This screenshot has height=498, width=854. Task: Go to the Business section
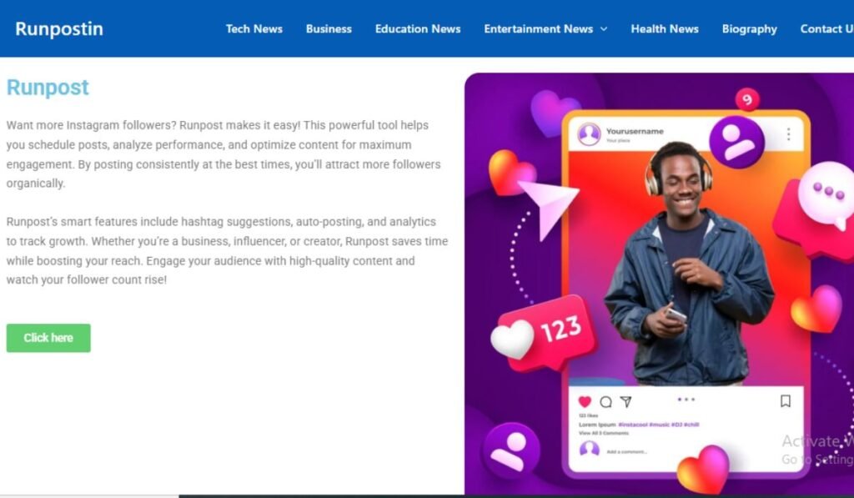pos(329,29)
